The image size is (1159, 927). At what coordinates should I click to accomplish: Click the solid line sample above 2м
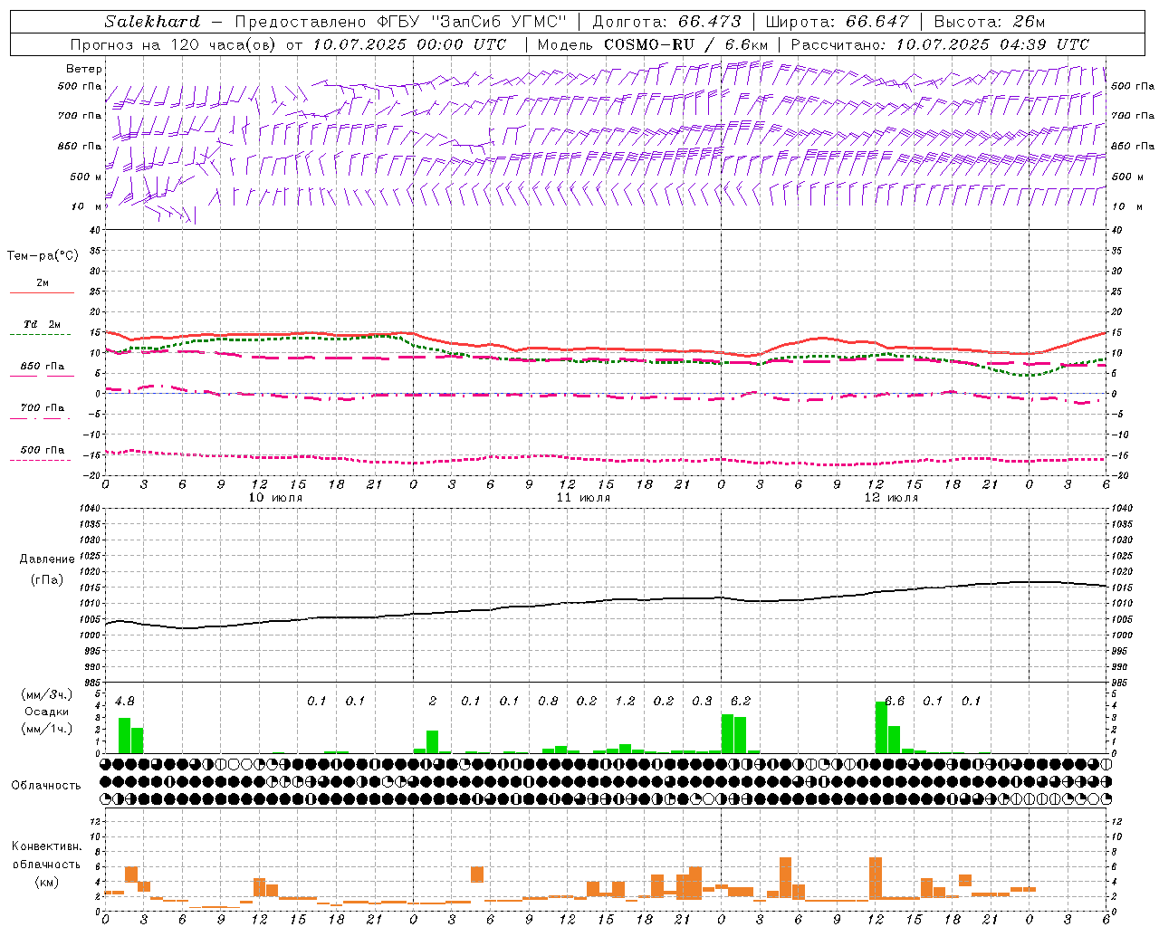[x=42, y=293]
